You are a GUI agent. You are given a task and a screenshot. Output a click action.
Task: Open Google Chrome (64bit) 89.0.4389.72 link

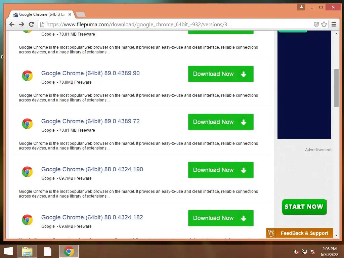(x=90, y=121)
